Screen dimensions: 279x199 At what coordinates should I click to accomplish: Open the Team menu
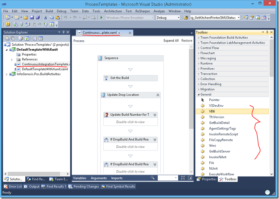74,11
